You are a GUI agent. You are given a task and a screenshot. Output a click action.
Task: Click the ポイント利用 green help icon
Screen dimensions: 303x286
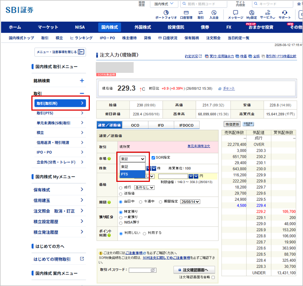109,235
